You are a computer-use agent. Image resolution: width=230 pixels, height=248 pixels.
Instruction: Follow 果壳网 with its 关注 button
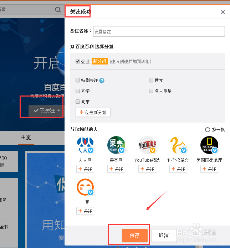click(x=116, y=169)
